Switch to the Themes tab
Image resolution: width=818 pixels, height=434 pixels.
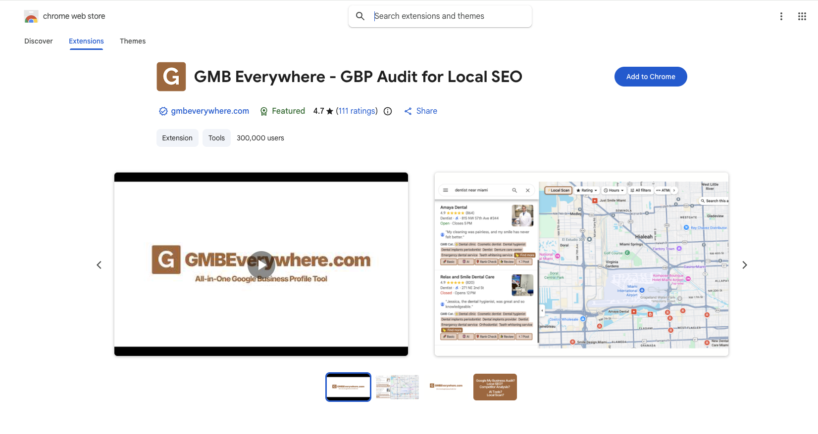click(133, 41)
